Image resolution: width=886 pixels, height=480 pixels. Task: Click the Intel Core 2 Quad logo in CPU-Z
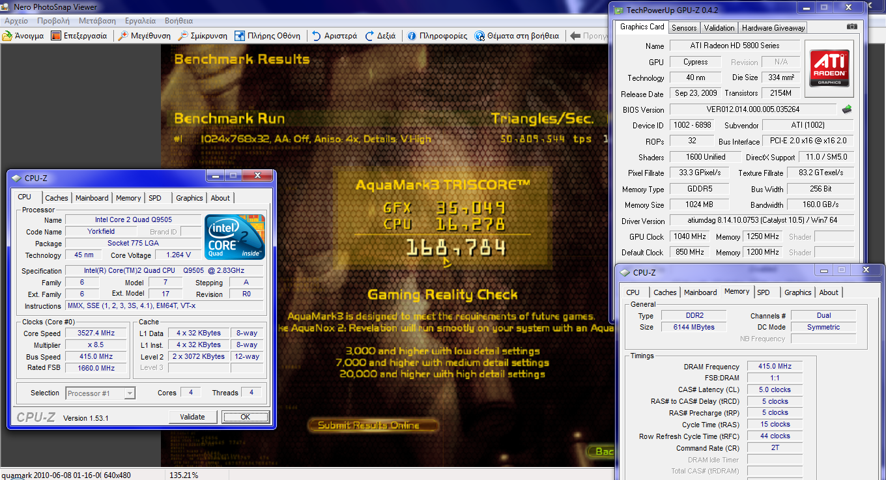(x=235, y=238)
